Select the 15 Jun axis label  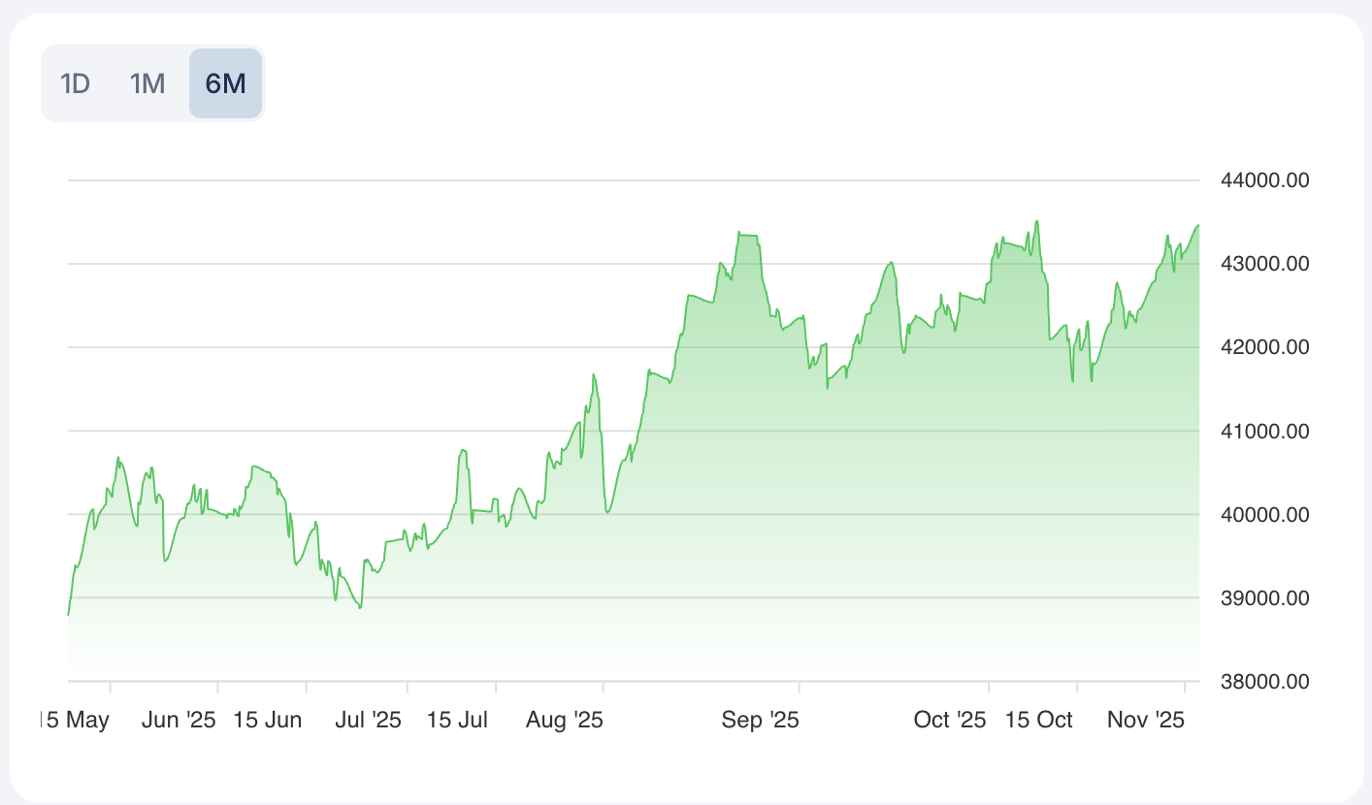click(268, 720)
